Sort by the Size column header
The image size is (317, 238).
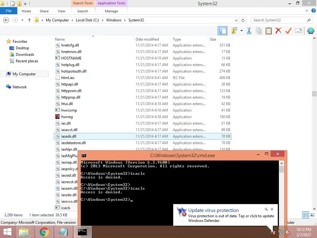213,39
